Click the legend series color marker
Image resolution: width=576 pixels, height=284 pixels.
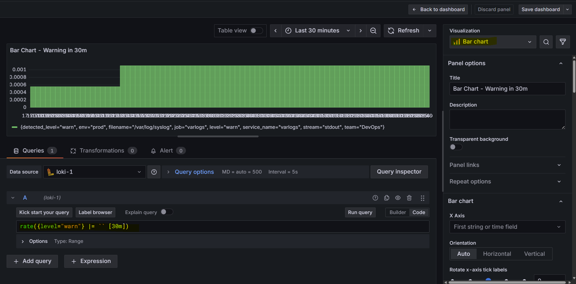[14, 127]
